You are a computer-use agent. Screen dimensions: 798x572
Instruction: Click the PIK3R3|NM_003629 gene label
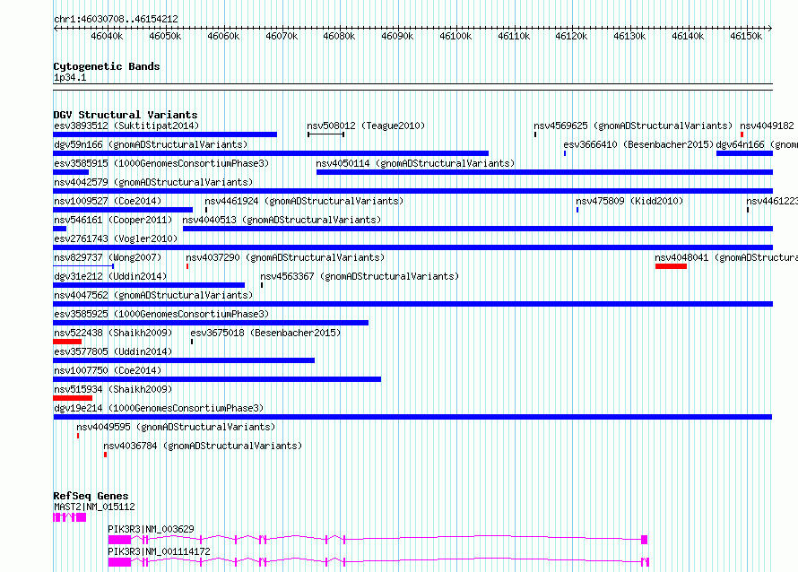[151, 529]
